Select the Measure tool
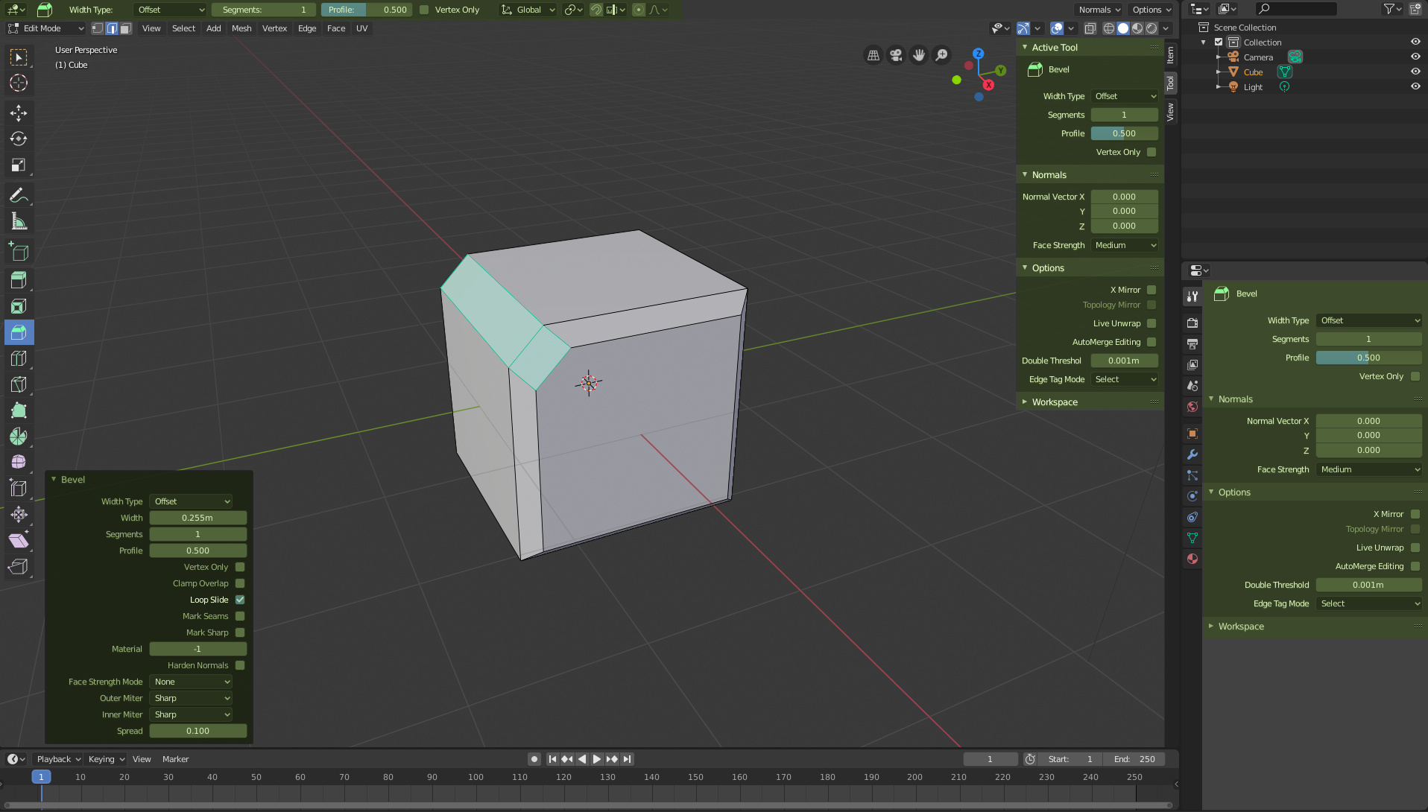 tap(19, 221)
